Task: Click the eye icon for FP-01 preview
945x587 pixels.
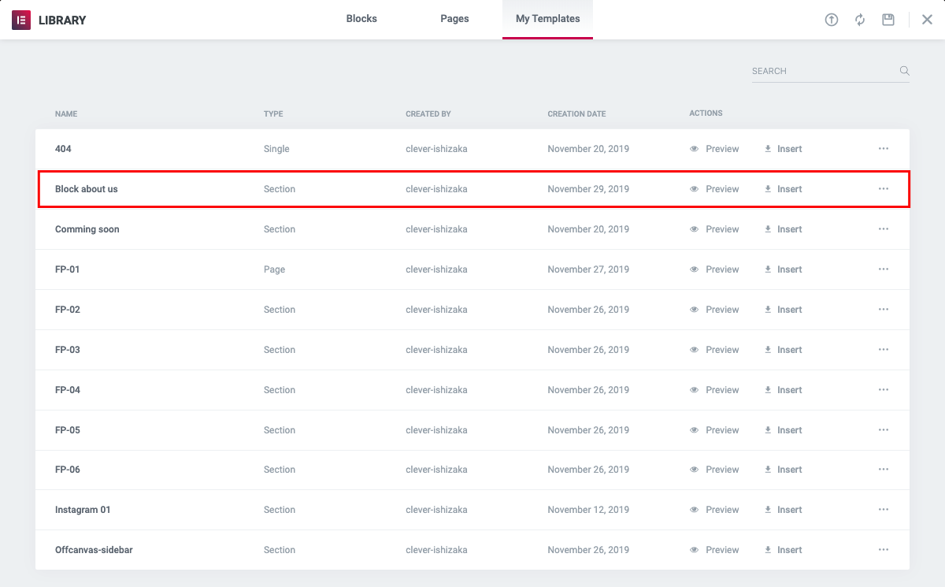Action: 694,269
